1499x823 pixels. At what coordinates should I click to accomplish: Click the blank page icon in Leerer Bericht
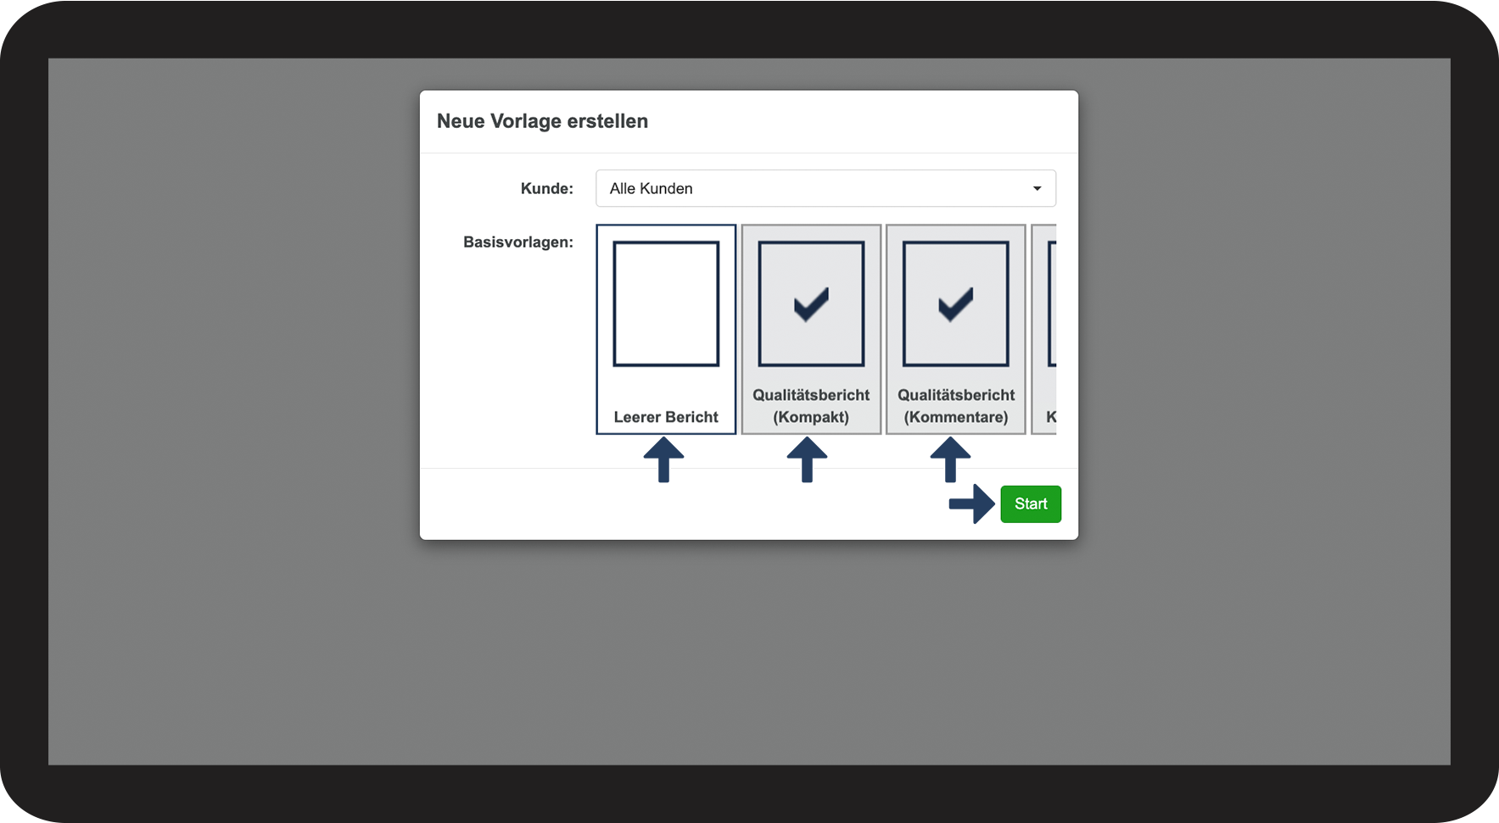coord(666,303)
